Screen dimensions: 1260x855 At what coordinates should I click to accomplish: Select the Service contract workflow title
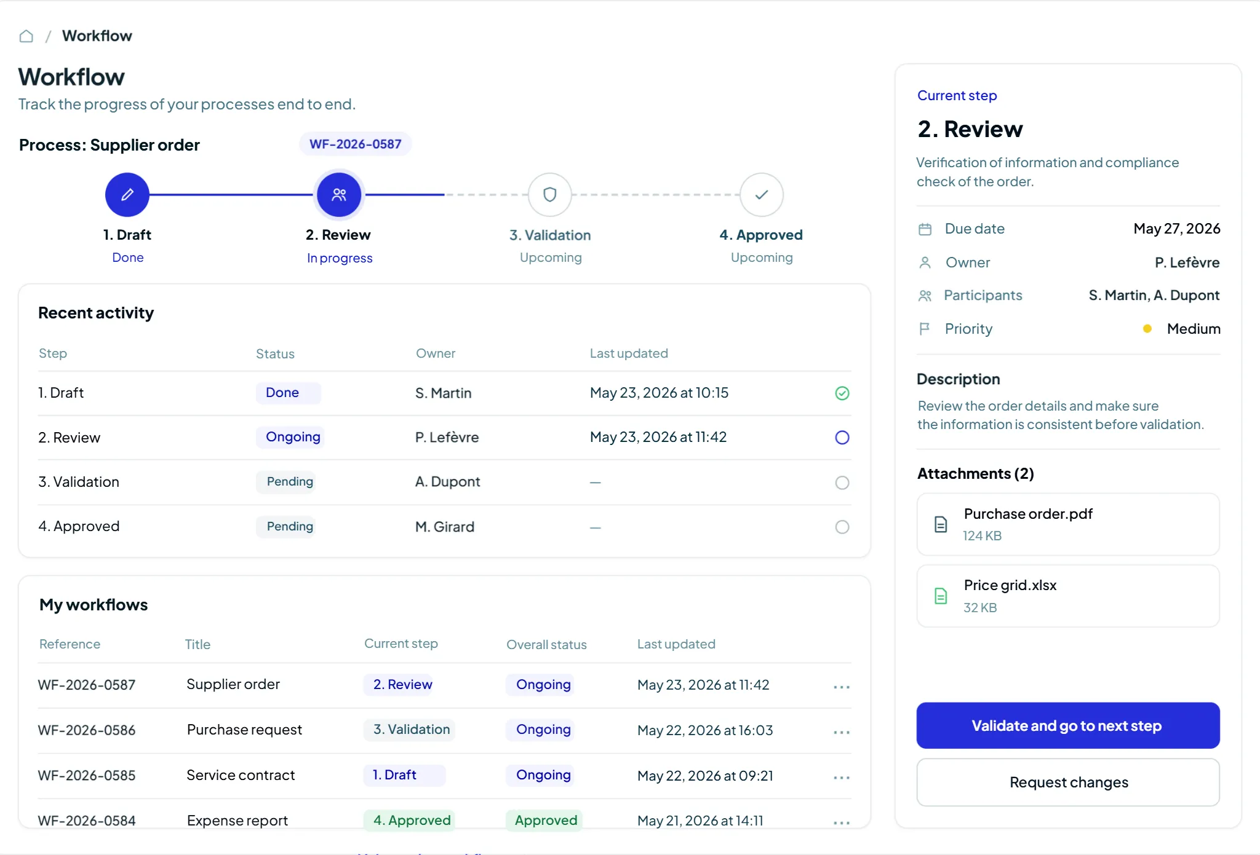(x=241, y=775)
